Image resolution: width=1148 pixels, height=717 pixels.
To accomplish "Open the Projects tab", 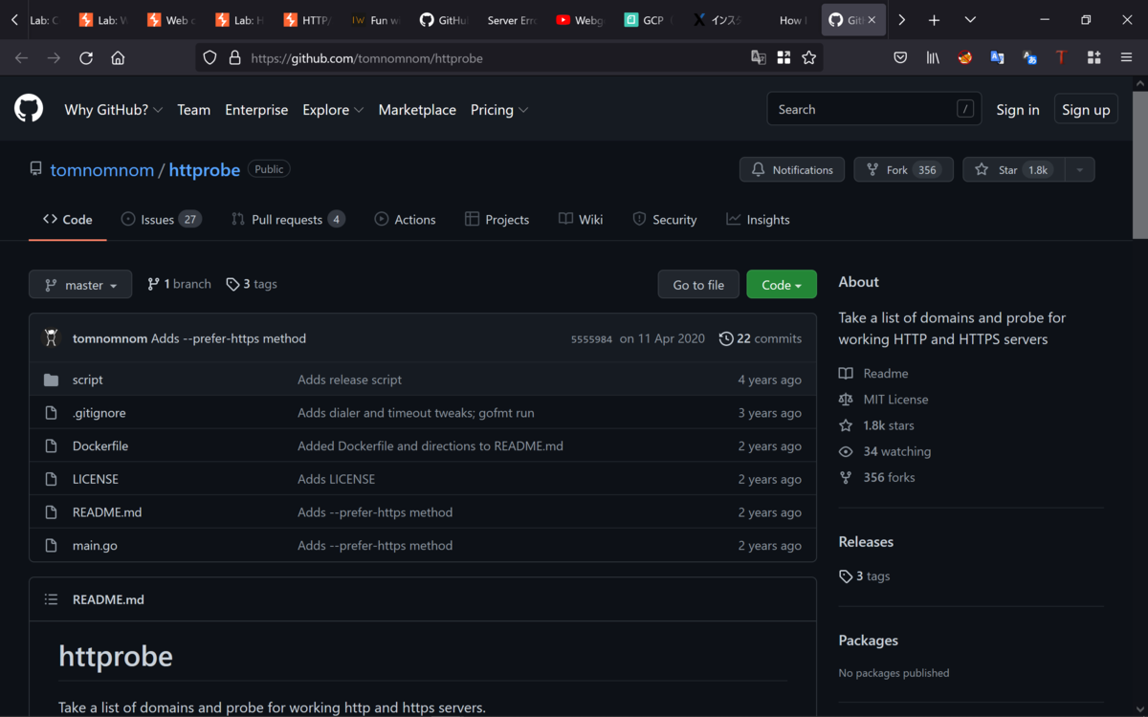I will point(497,220).
